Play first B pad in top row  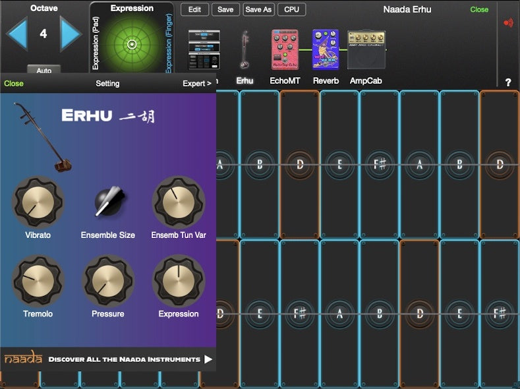click(x=260, y=164)
